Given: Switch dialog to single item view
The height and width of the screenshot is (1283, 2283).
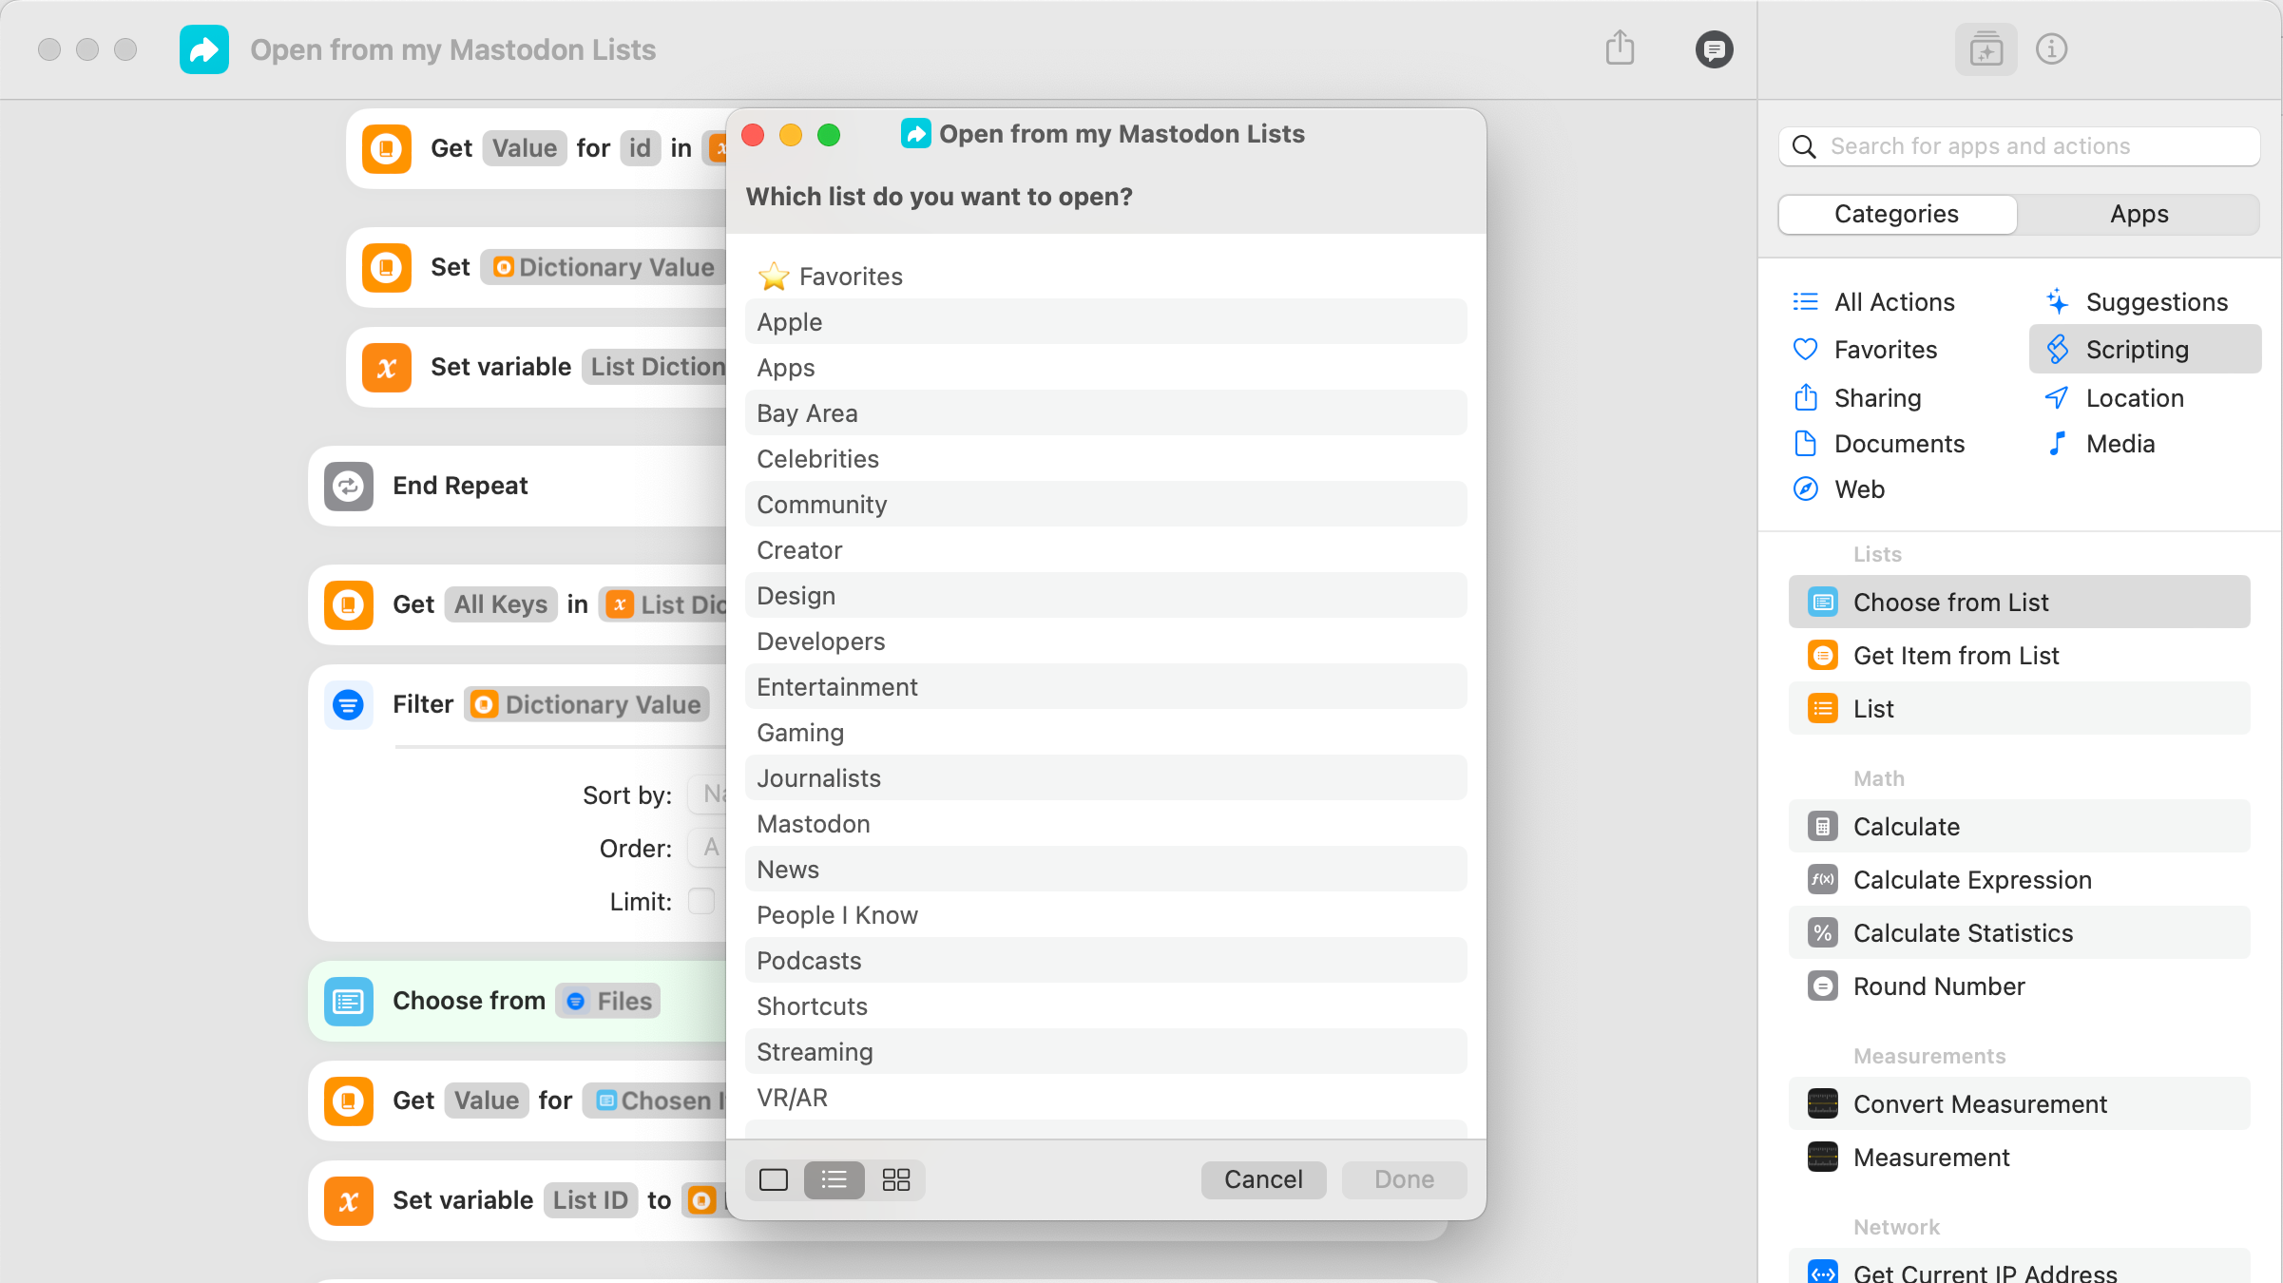Looking at the screenshot, I should click(774, 1179).
